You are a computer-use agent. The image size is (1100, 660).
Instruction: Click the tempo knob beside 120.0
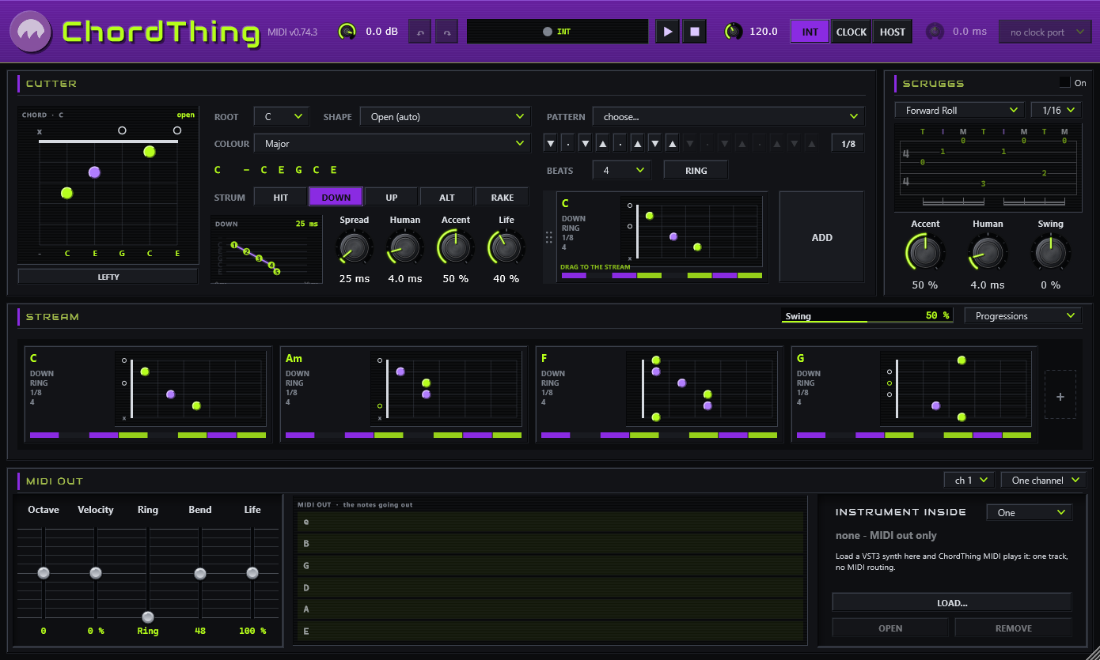pyautogui.click(x=734, y=32)
